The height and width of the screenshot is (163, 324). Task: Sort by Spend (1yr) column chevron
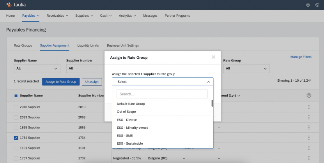[x=239, y=96]
